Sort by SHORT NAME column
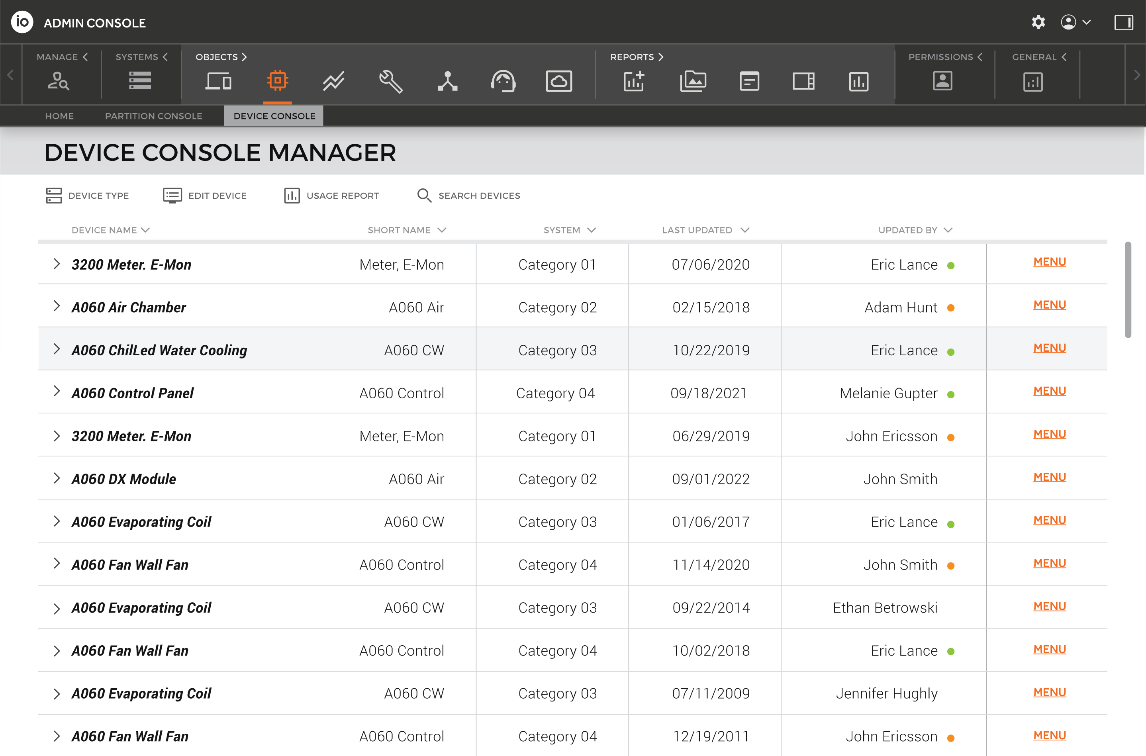Viewport: 1146px width, 756px height. [407, 230]
